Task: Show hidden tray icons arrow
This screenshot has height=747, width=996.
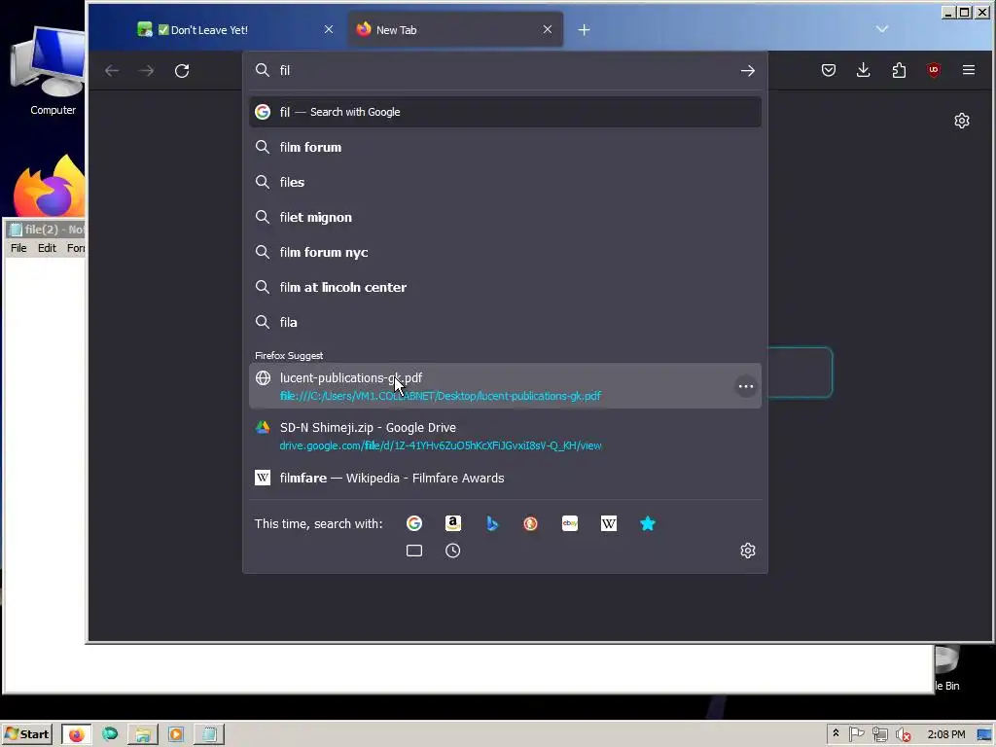Action: coord(836,733)
